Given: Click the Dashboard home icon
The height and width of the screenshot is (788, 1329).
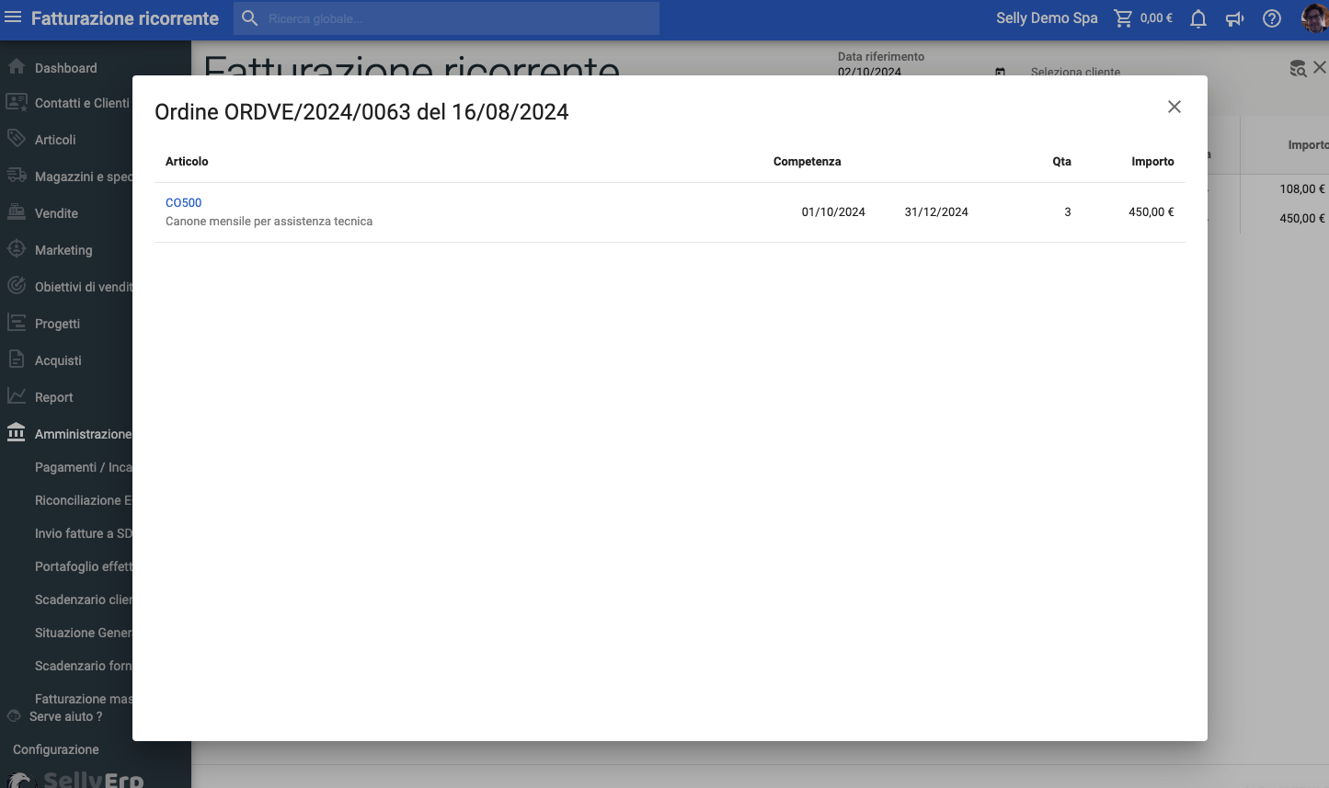Looking at the screenshot, I should coord(17,67).
